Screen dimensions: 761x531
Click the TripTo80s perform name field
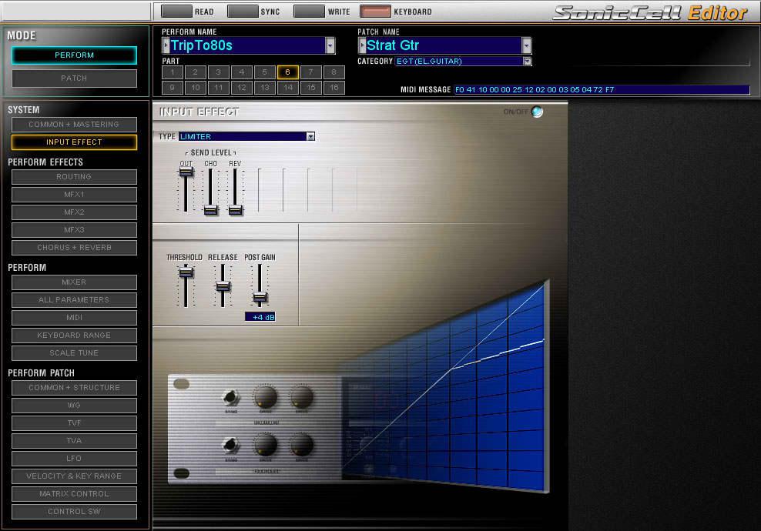click(x=247, y=45)
